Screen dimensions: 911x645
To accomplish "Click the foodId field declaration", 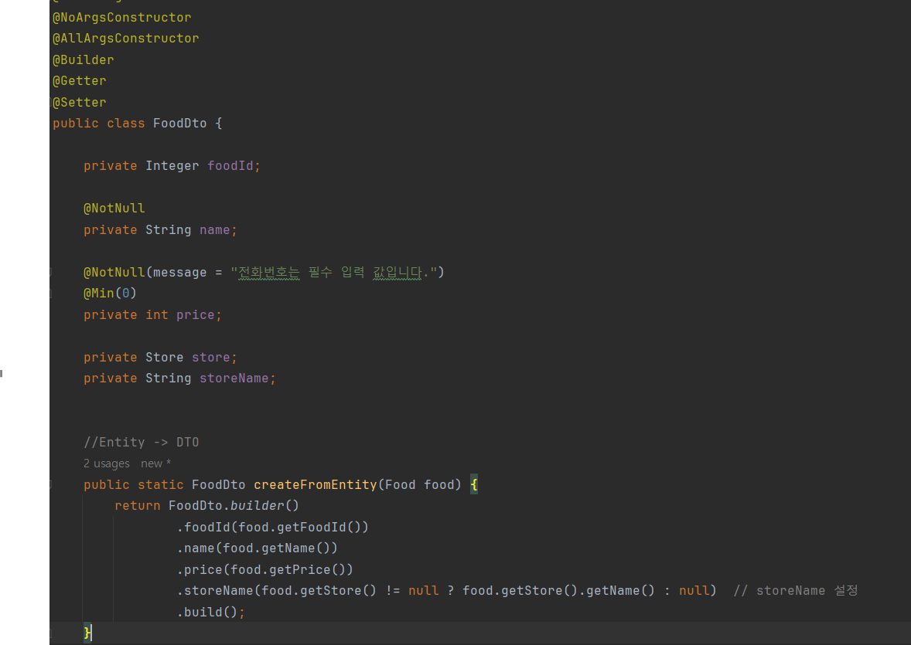I will (x=230, y=166).
